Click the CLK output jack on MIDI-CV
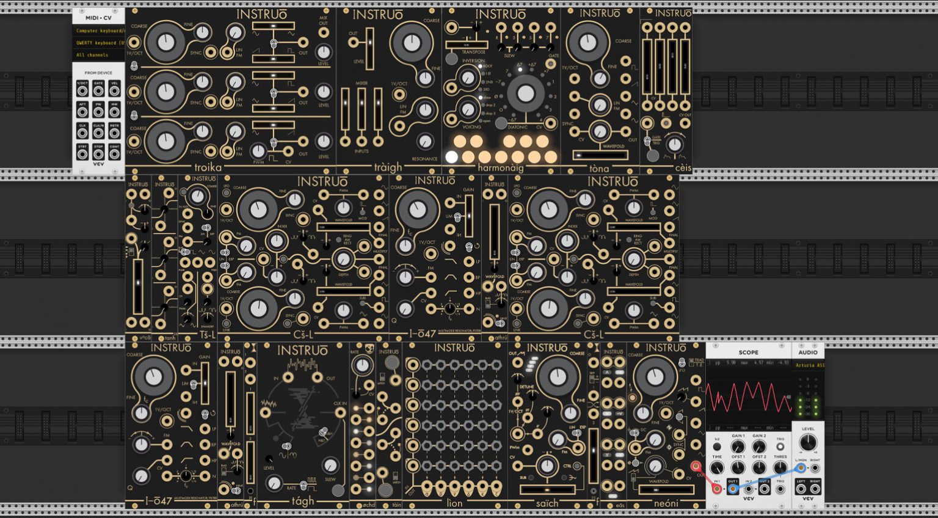Screen dimensions: 938x518 81,133
